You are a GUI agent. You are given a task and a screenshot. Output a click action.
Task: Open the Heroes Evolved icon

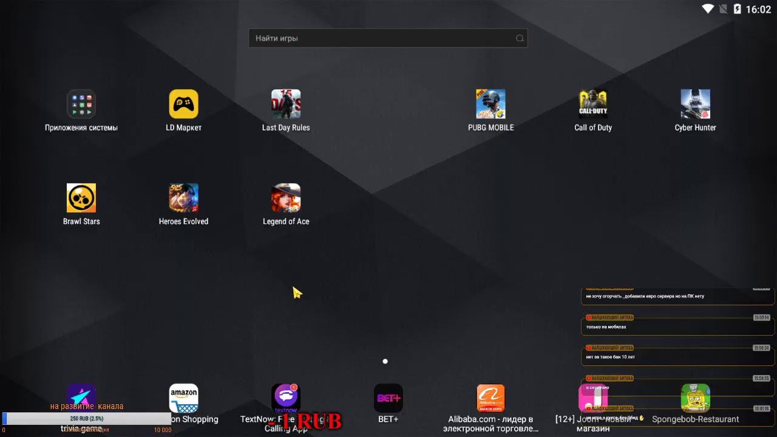[183, 198]
